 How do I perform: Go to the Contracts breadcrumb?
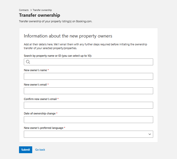(24, 10)
